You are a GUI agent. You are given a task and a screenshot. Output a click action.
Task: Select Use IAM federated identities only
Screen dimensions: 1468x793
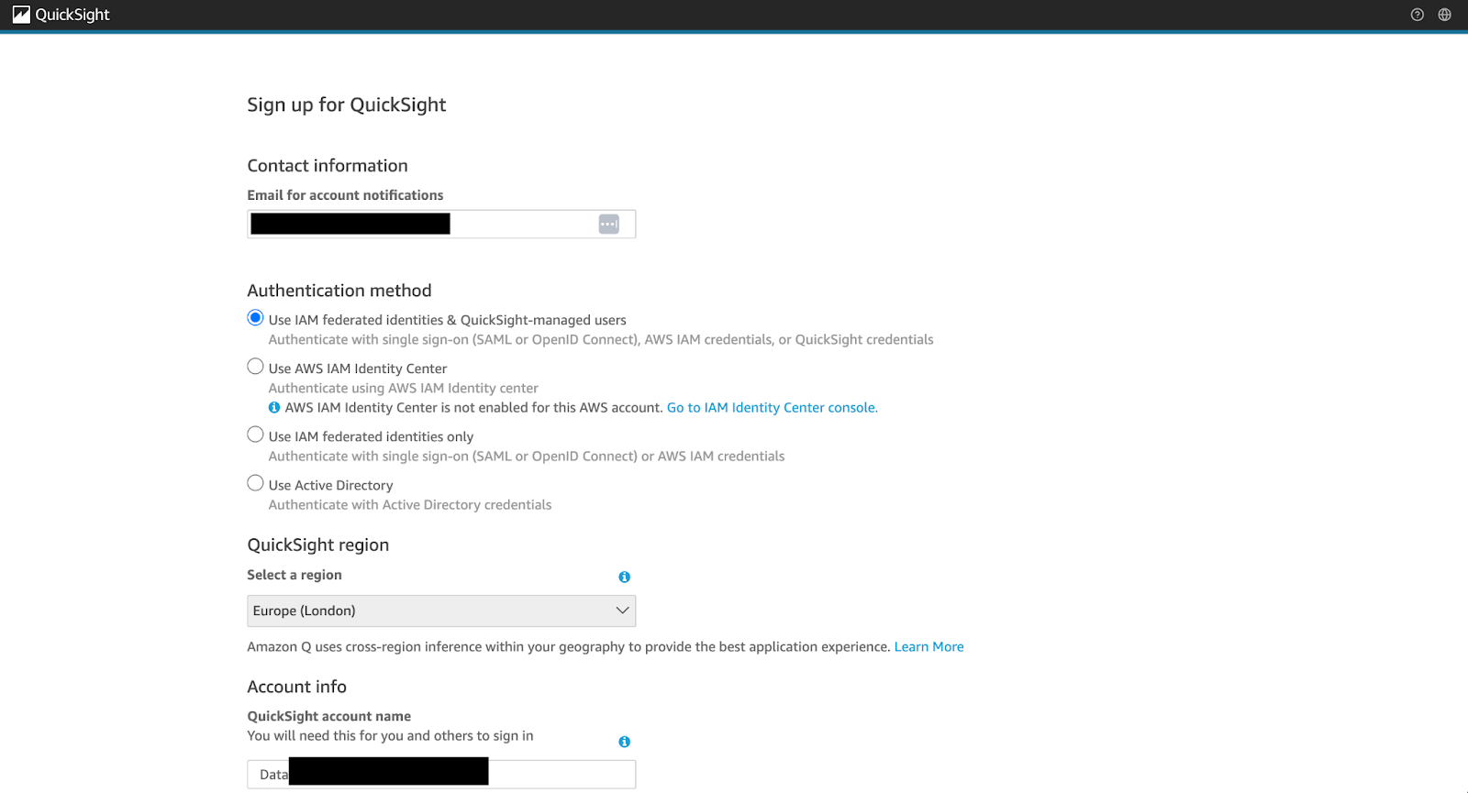[255, 435]
